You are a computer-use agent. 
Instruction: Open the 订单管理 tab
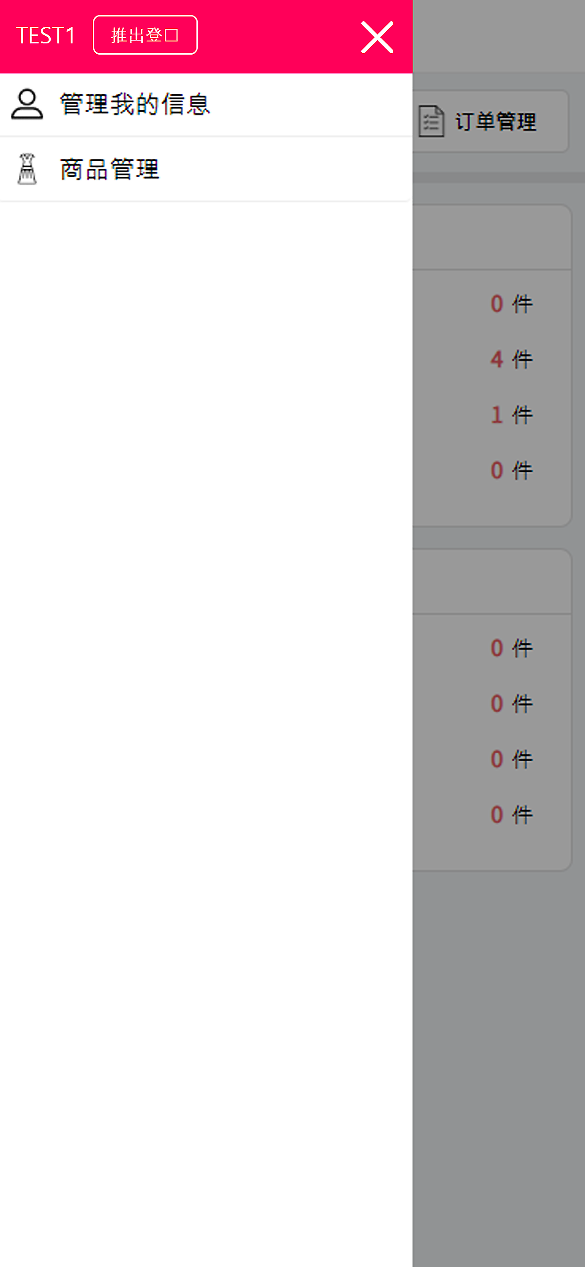(490, 121)
